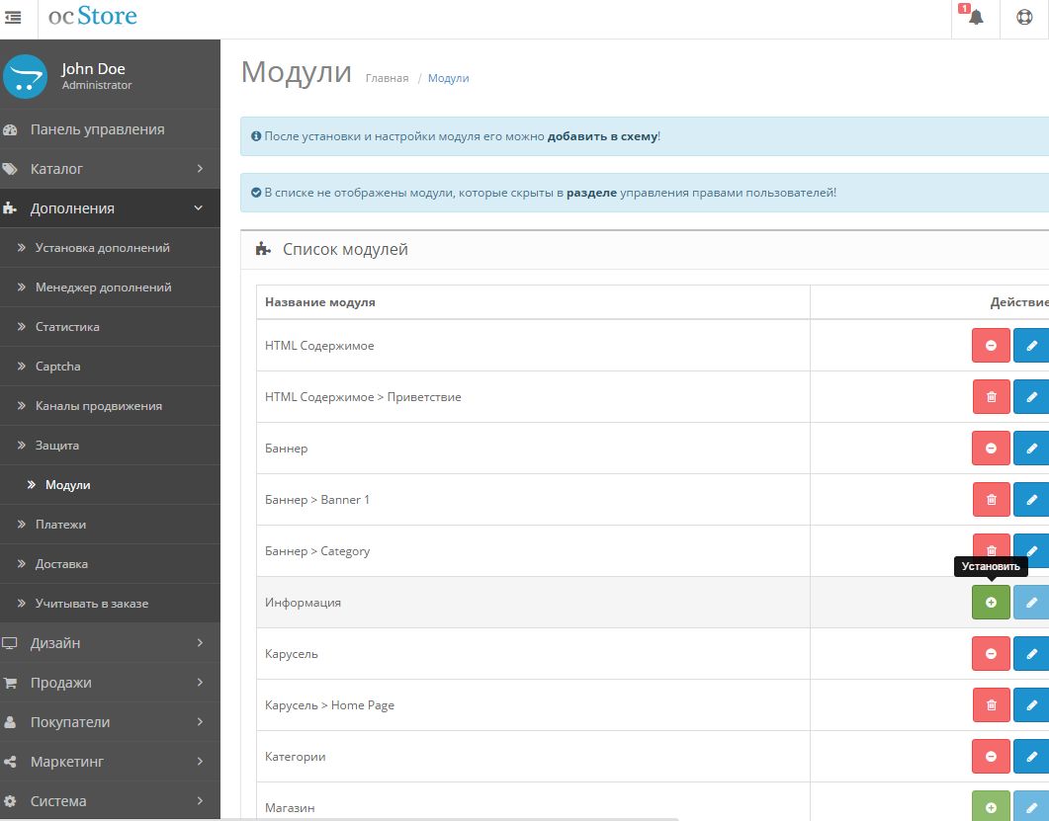Screen dimensions: 1049x821
Task: Edit the Баннер module settings
Action: pyautogui.click(x=1031, y=448)
